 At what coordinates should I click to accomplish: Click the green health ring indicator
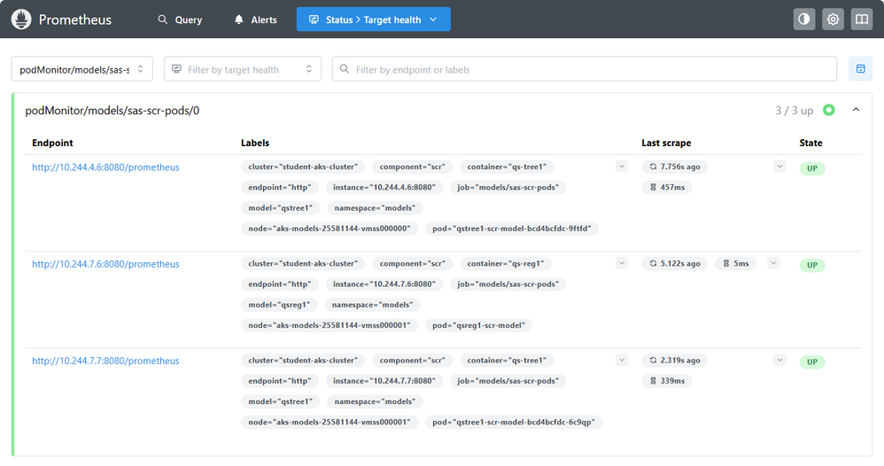(829, 110)
